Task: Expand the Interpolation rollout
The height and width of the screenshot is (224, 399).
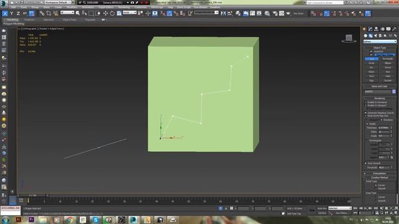Action: (380, 174)
